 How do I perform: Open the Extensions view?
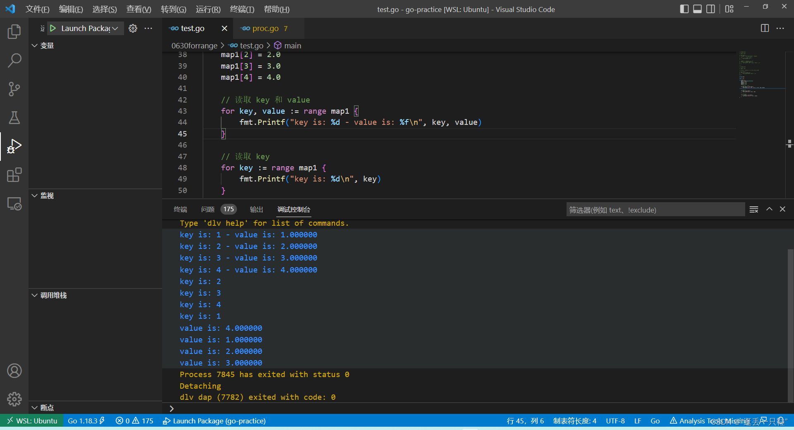coord(14,175)
